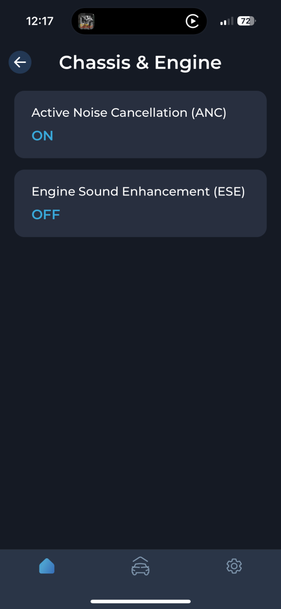Tap empty background below the ESE card
281x609 pixels.
140,391
